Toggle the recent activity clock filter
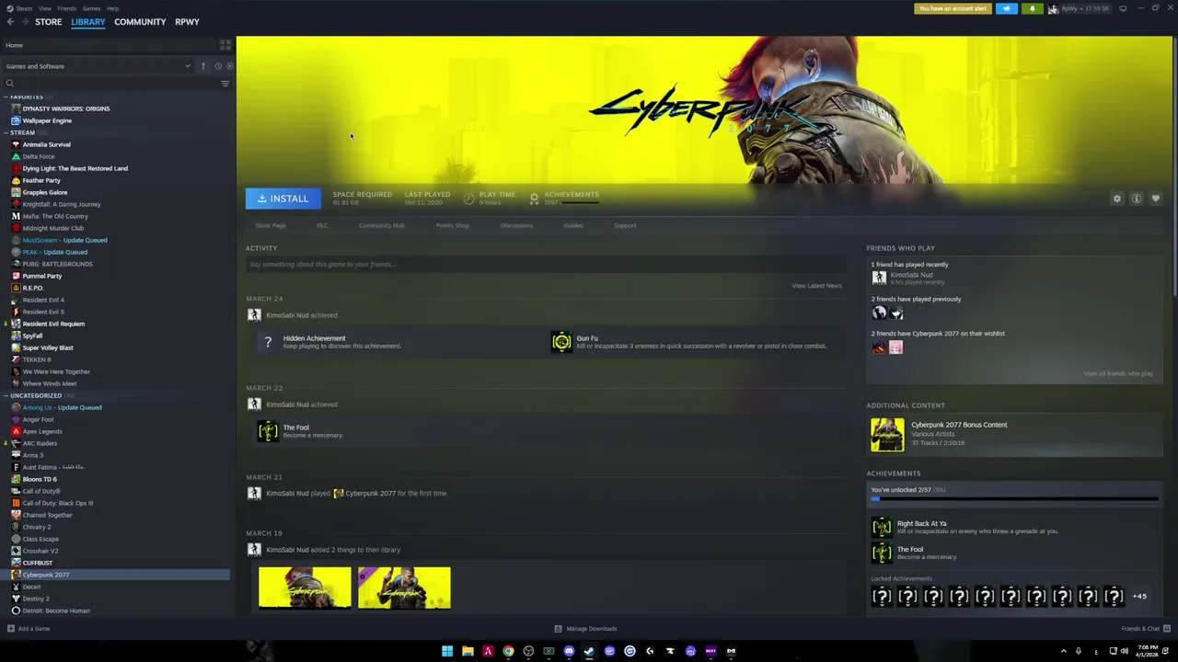Viewport: 1178px width, 662px height. (217, 66)
